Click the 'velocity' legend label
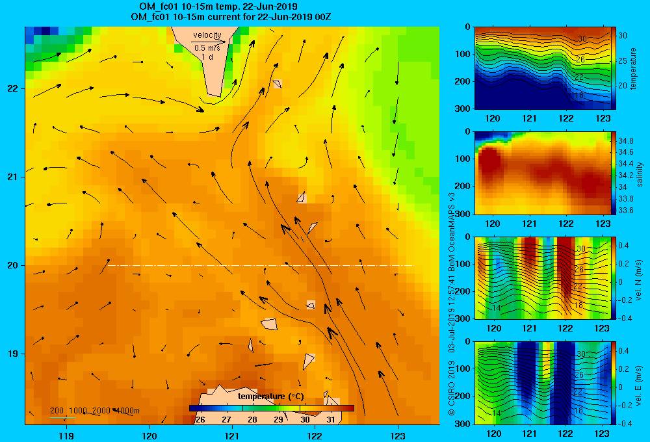This screenshot has height=442, width=650. [207, 35]
